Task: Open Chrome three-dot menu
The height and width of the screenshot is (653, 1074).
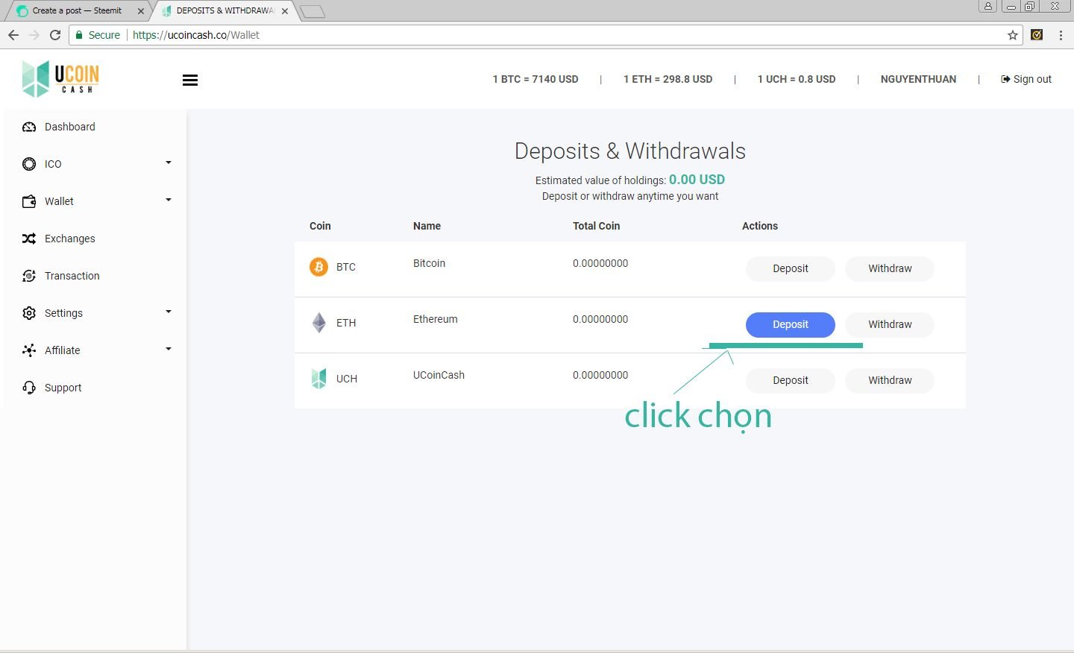Action: [1061, 35]
